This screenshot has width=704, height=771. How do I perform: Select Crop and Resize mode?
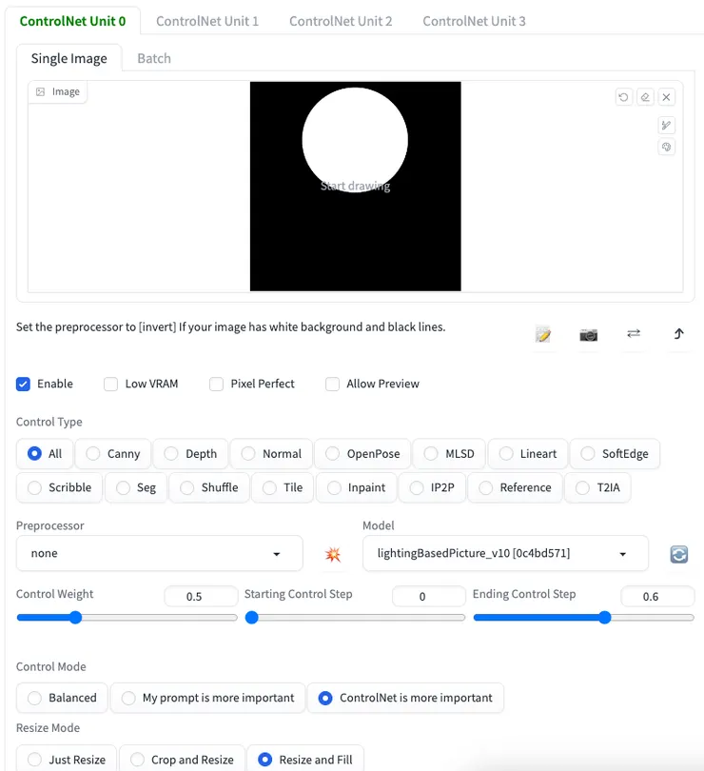click(x=182, y=760)
